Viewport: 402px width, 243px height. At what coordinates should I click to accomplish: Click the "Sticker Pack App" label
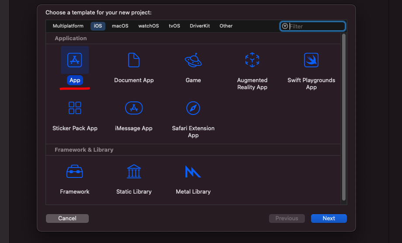coord(75,128)
